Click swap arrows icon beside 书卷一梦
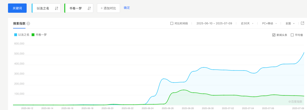307x110 pixels. click(x=89, y=8)
